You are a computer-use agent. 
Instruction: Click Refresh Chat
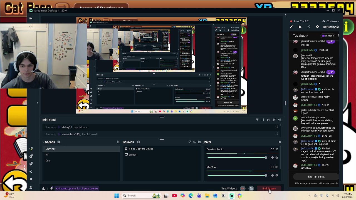click(x=331, y=27)
